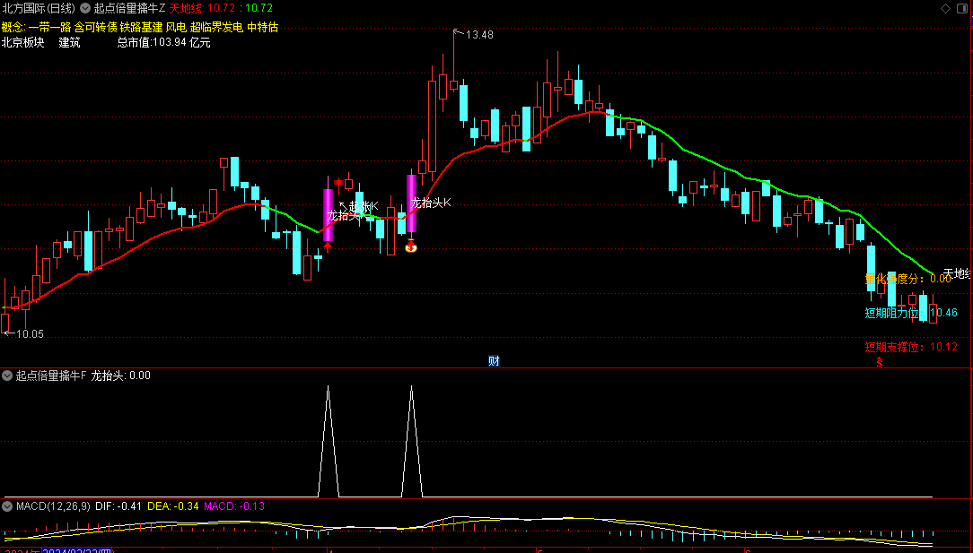Open the 风电 concept
Screen dimensions: 973x553
pyautogui.click(x=176, y=27)
